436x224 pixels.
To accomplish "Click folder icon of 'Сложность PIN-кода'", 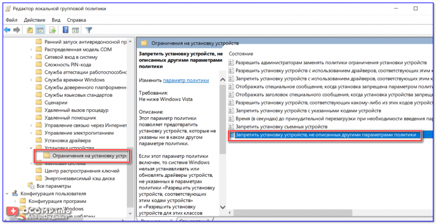I will [39, 65].
